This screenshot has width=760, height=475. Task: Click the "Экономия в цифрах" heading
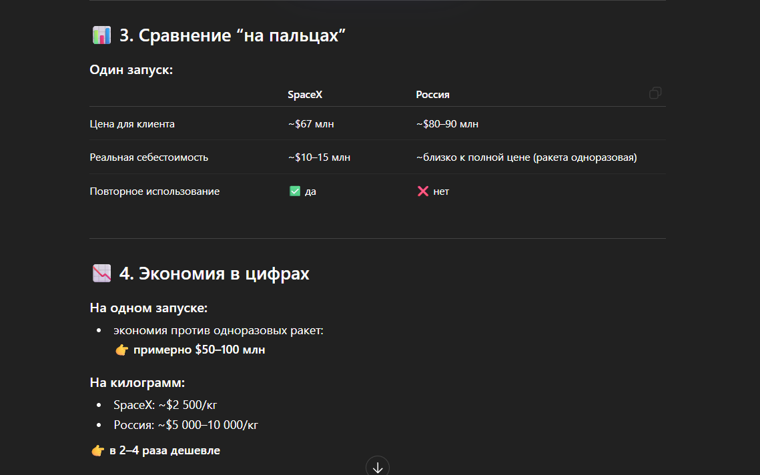click(214, 274)
